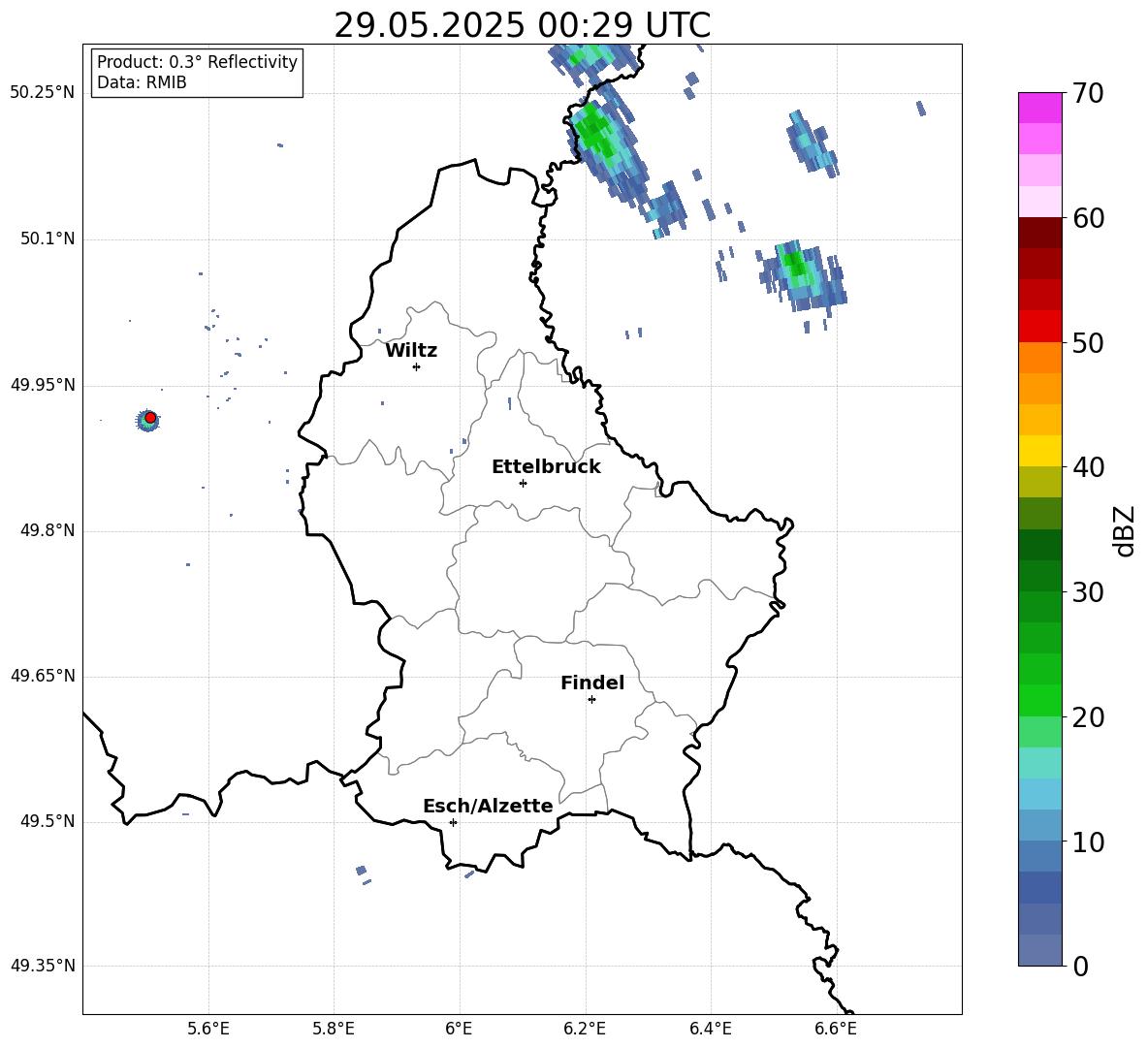Screen dimensions: 1148x1048
Task: Click the magenta top band of the colorbar
Action: [x=1040, y=108]
